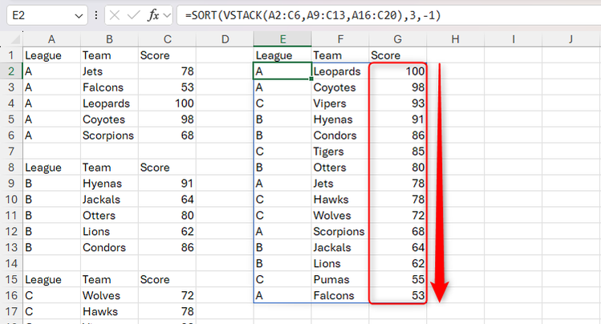Viewport: 601px width, 324px height.
Task: Click cell B12 with Lions
Action: (x=109, y=232)
